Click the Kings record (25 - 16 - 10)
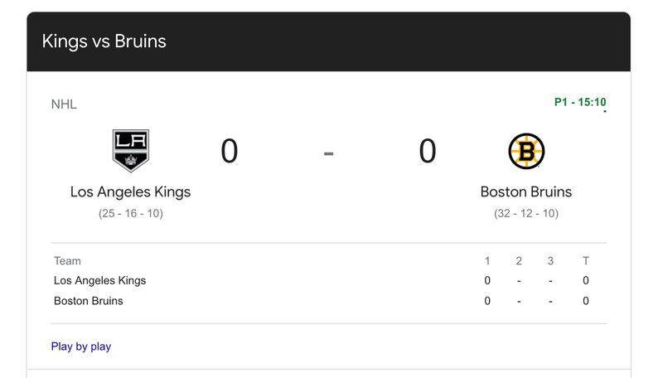 [x=130, y=214]
